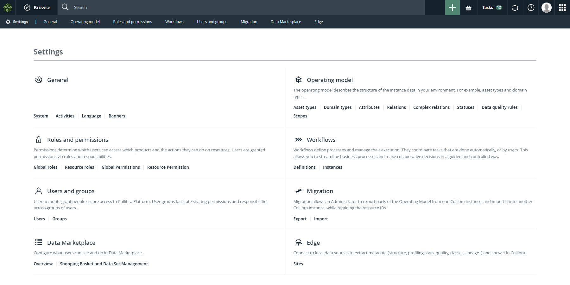
Task: Open workflow Definitions link
Action: click(304, 168)
